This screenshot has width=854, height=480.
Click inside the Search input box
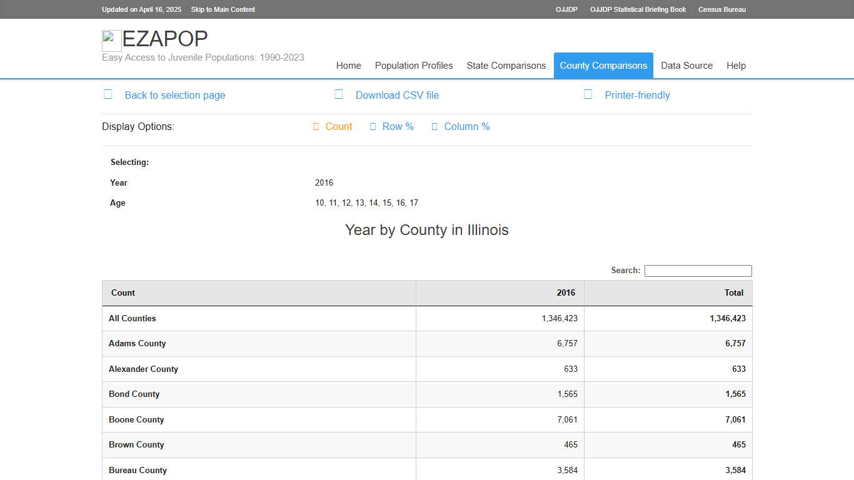click(698, 271)
